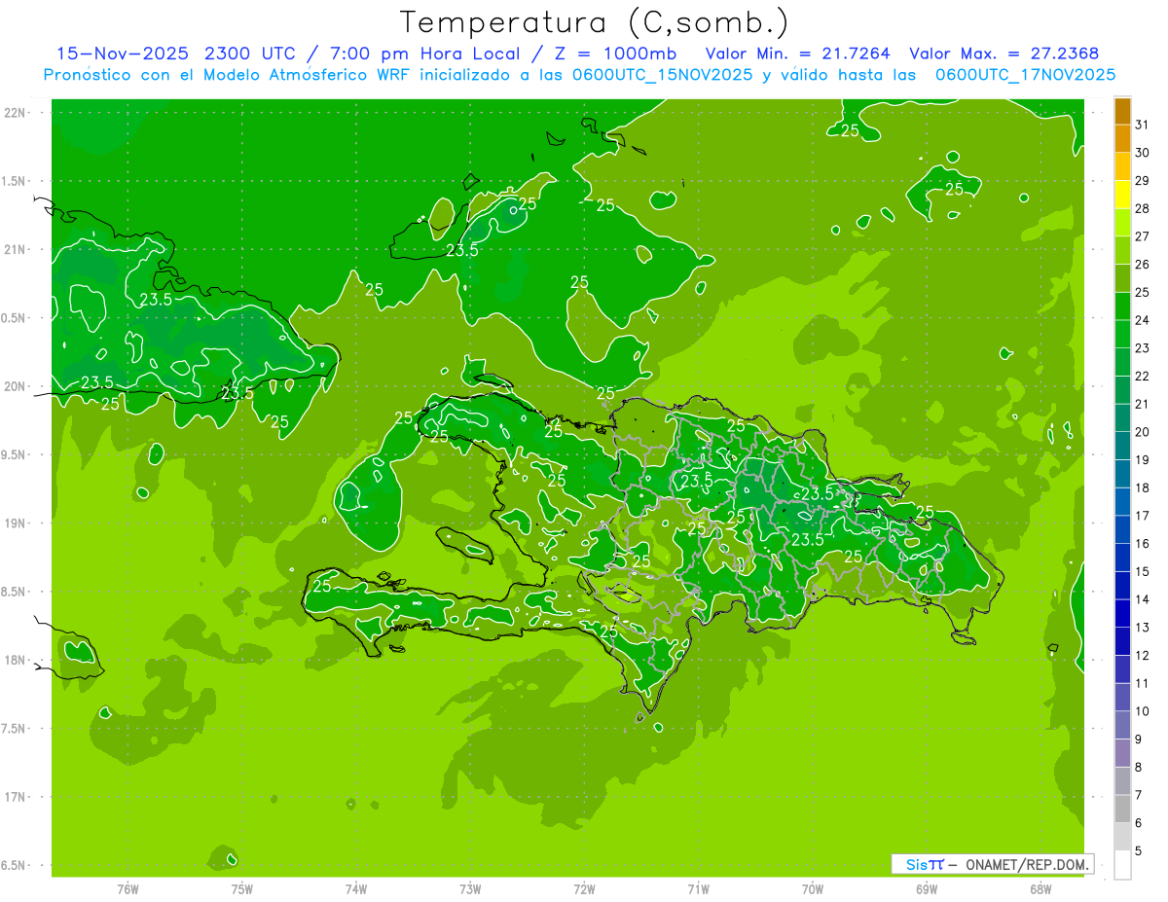This screenshot has height=902, width=1168.
Task: Click the dark orange swatch above 31
Action: (x=1122, y=112)
